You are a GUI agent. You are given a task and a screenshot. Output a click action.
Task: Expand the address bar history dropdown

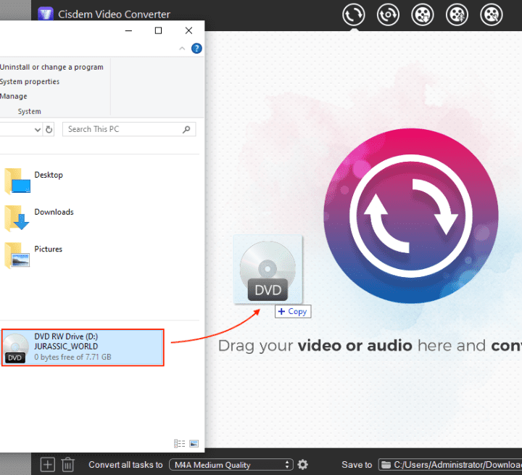click(38, 130)
